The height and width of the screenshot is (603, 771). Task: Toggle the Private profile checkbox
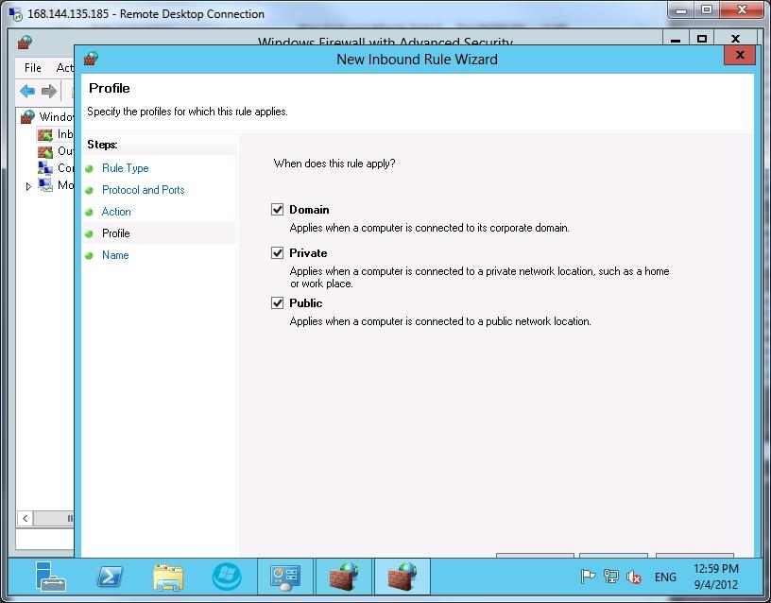click(x=278, y=252)
